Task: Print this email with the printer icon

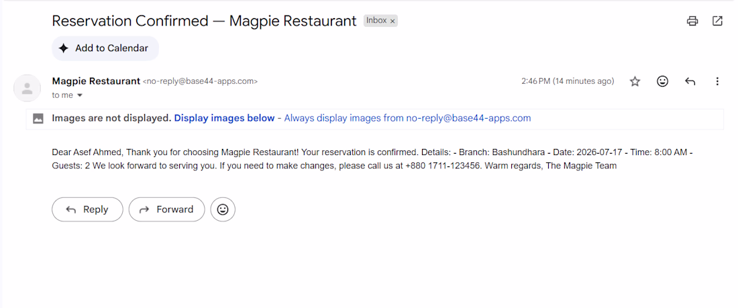Action: 692,21
